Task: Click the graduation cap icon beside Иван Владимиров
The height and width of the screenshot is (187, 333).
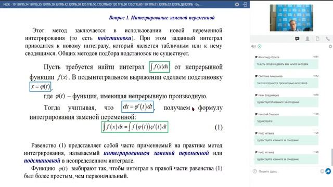Action: pos(256,95)
